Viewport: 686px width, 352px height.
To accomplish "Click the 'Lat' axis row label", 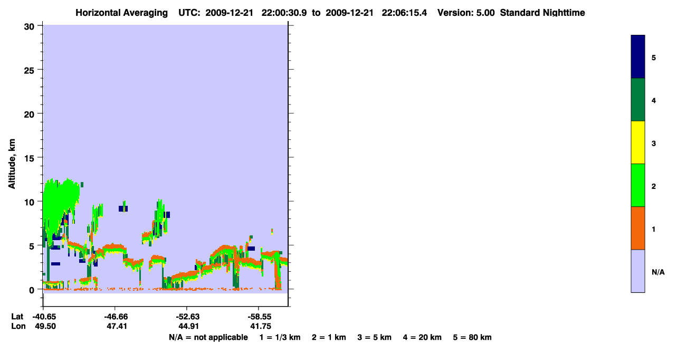I will coord(17,317).
